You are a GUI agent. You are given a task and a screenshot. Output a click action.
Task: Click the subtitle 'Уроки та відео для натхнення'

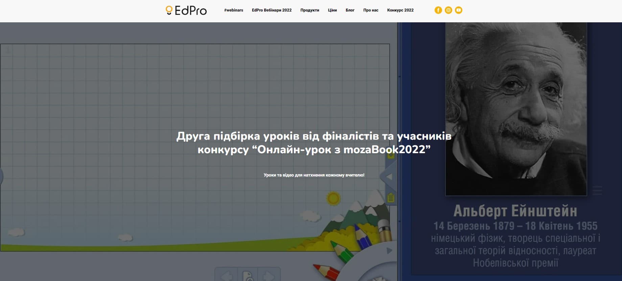coord(314,175)
